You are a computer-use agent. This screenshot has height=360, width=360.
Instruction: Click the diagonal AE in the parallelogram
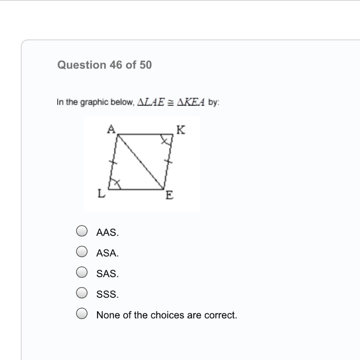point(140,162)
